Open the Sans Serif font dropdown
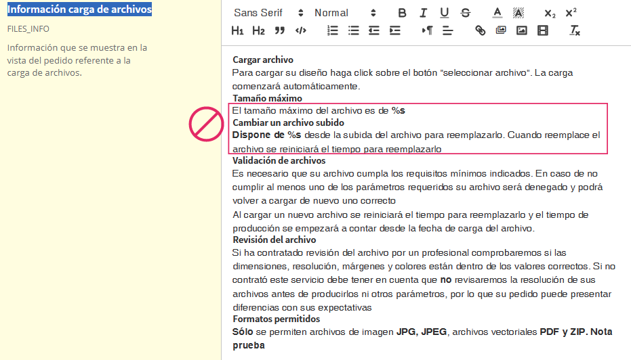 (x=268, y=13)
